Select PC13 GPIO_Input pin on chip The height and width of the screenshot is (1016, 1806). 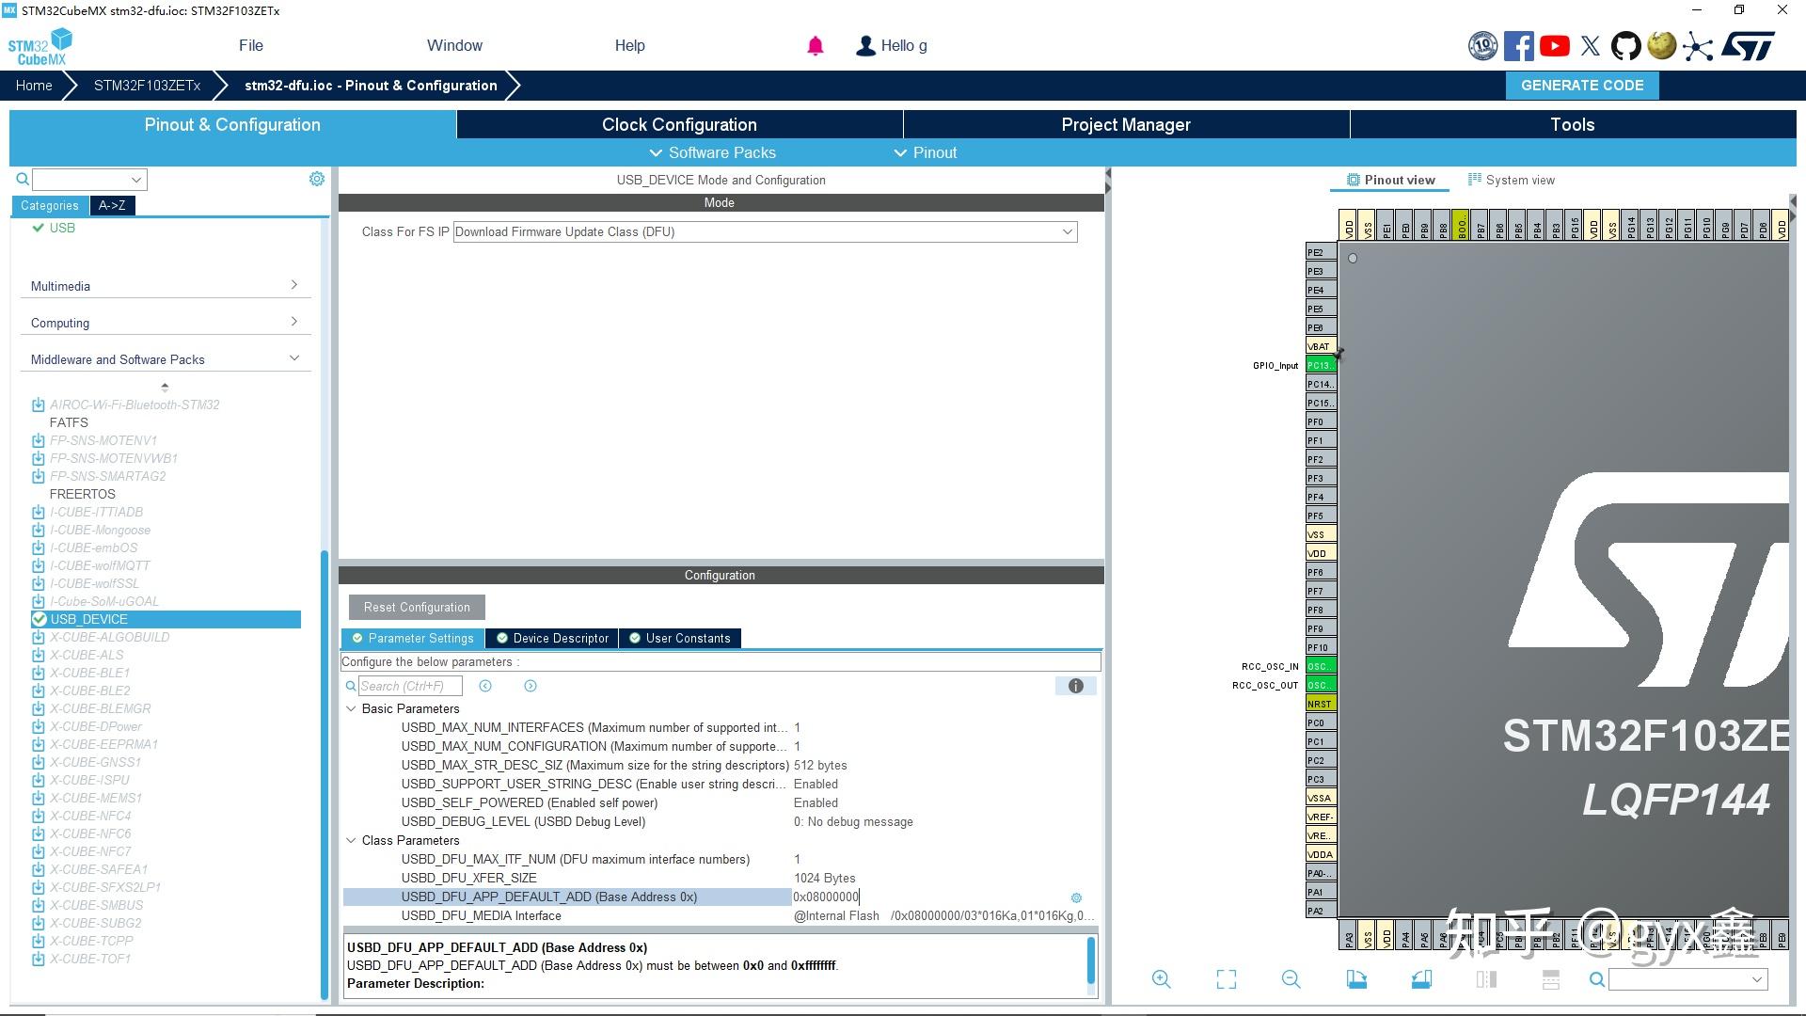(1320, 365)
